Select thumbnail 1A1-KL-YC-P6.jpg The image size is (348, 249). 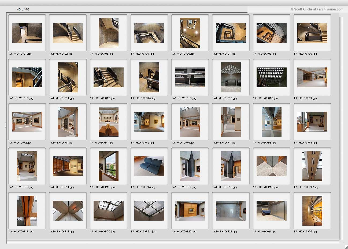point(190,122)
